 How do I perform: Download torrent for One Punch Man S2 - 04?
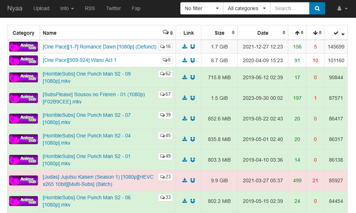(x=185, y=139)
